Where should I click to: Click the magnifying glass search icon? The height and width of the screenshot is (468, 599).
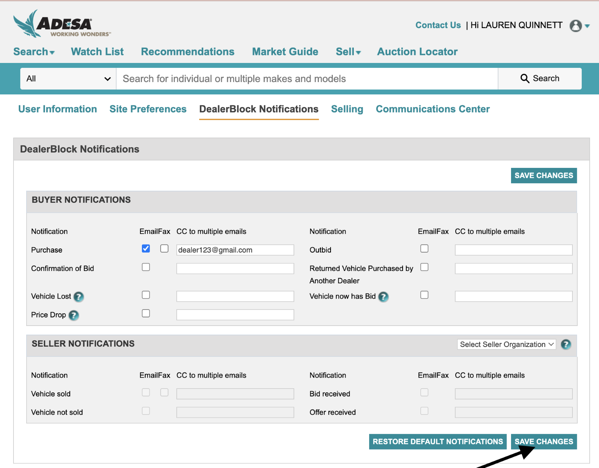(525, 78)
